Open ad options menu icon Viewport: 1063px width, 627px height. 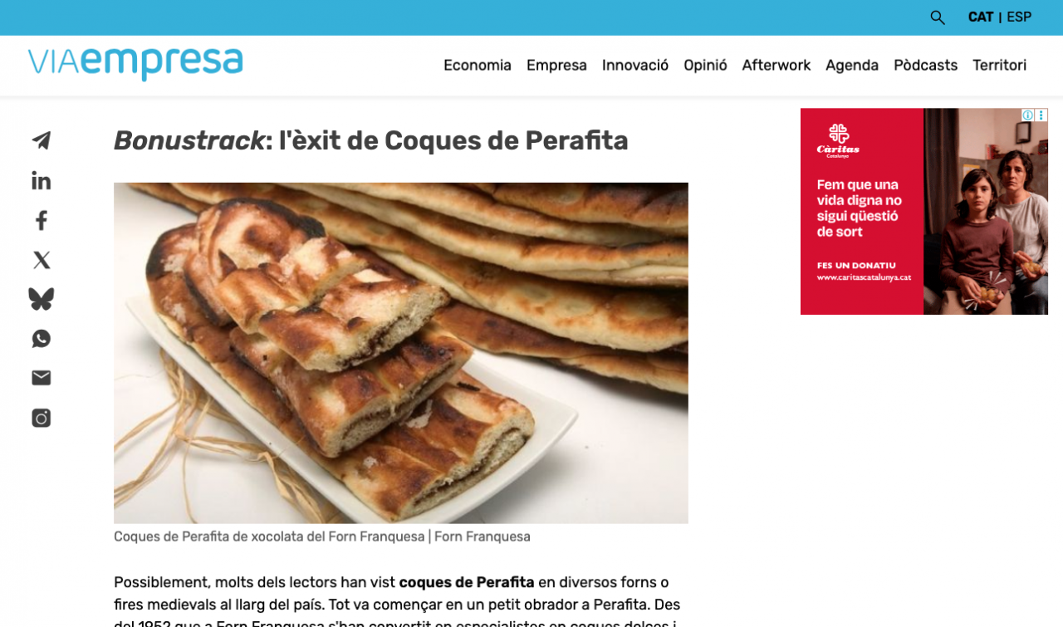1041,115
